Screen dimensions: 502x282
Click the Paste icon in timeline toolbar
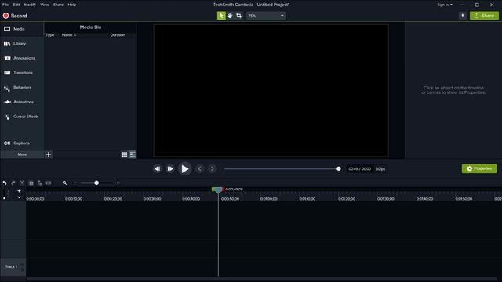[x=40, y=183]
